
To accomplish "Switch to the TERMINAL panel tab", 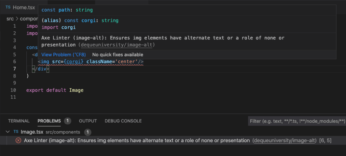I will 19,121.
